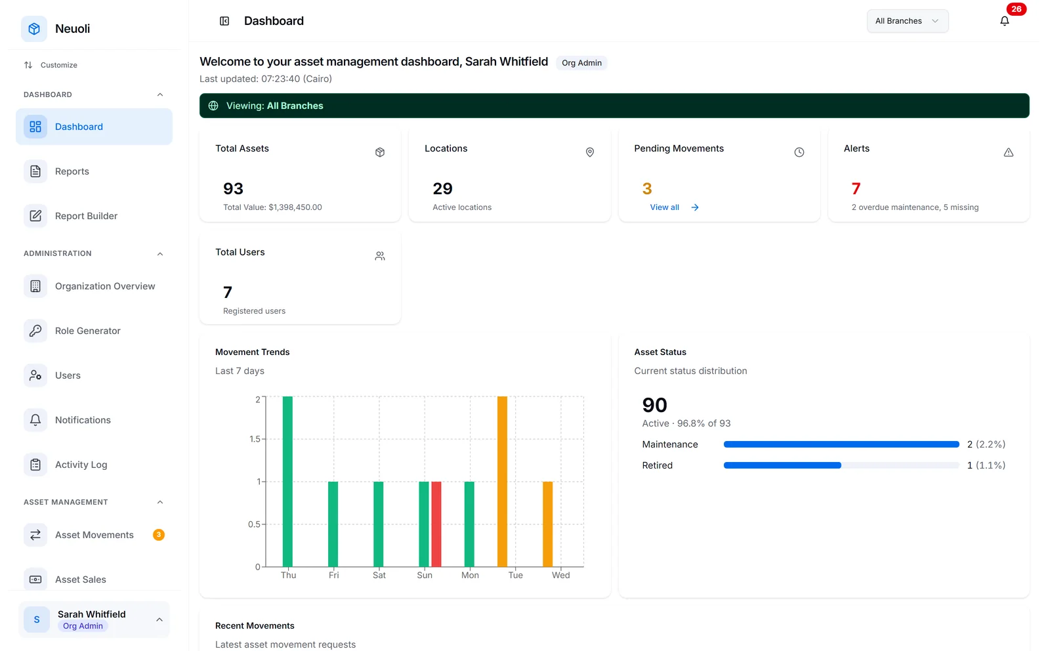1050x651 pixels.
Task: Click the Pending Movements clock icon
Action: [x=799, y=152]
